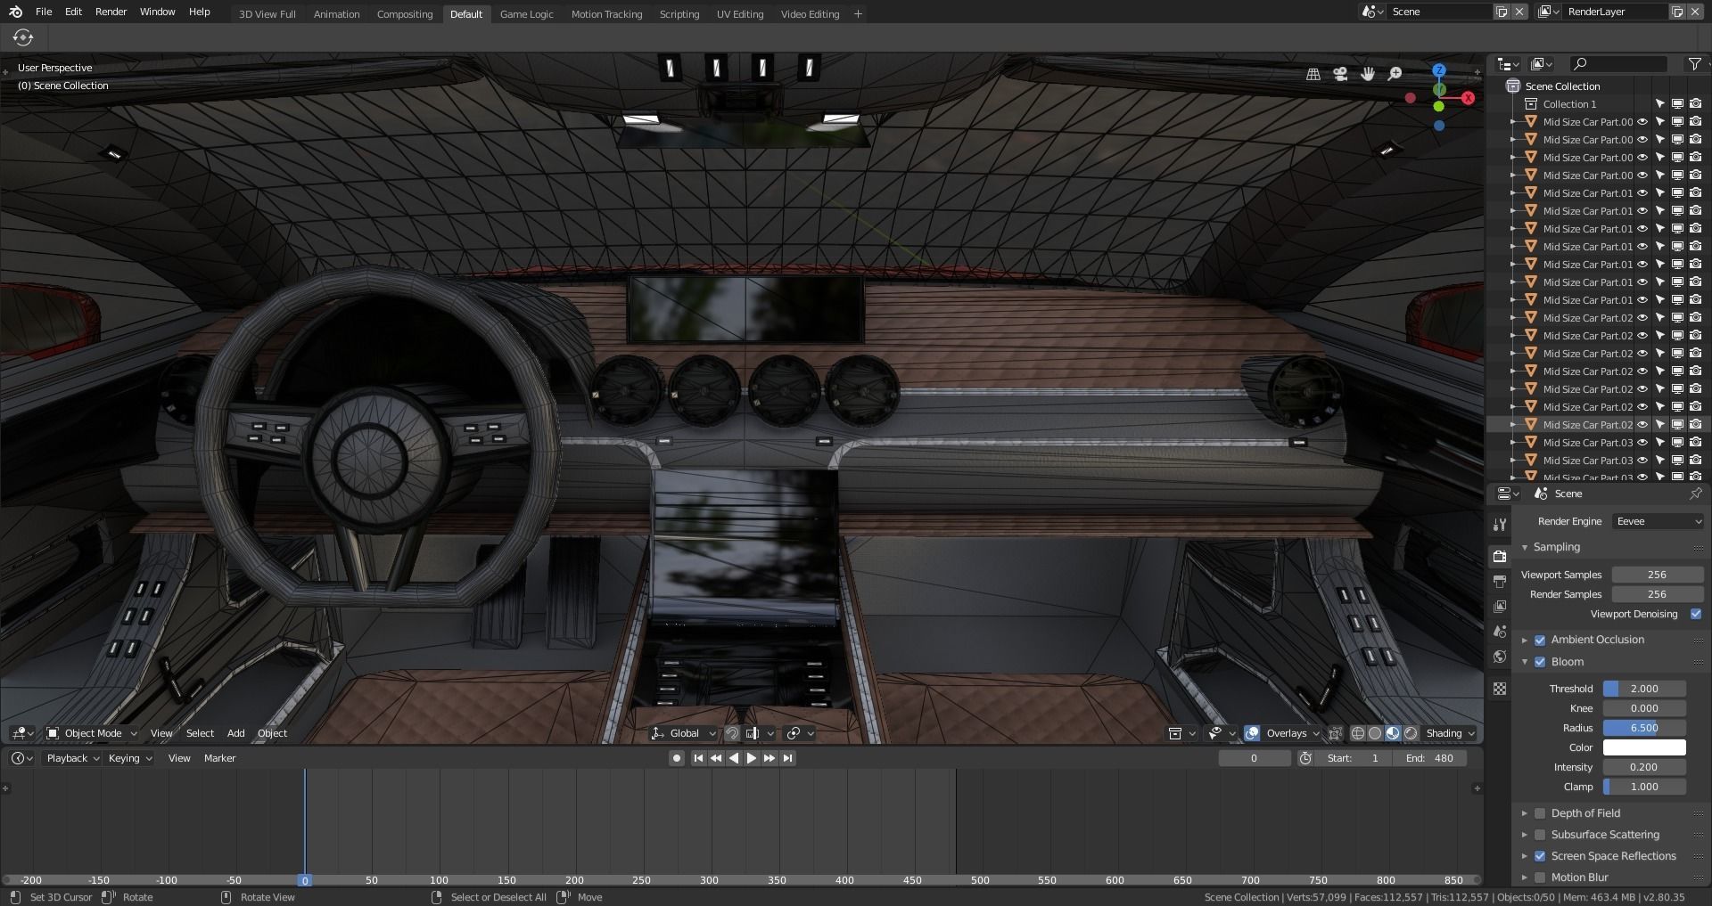Open the Render menu
This screenshot has width=1712, height=906.
(111, 12)
